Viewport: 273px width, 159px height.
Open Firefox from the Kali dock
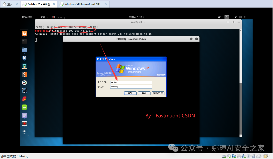coord(24,33)
